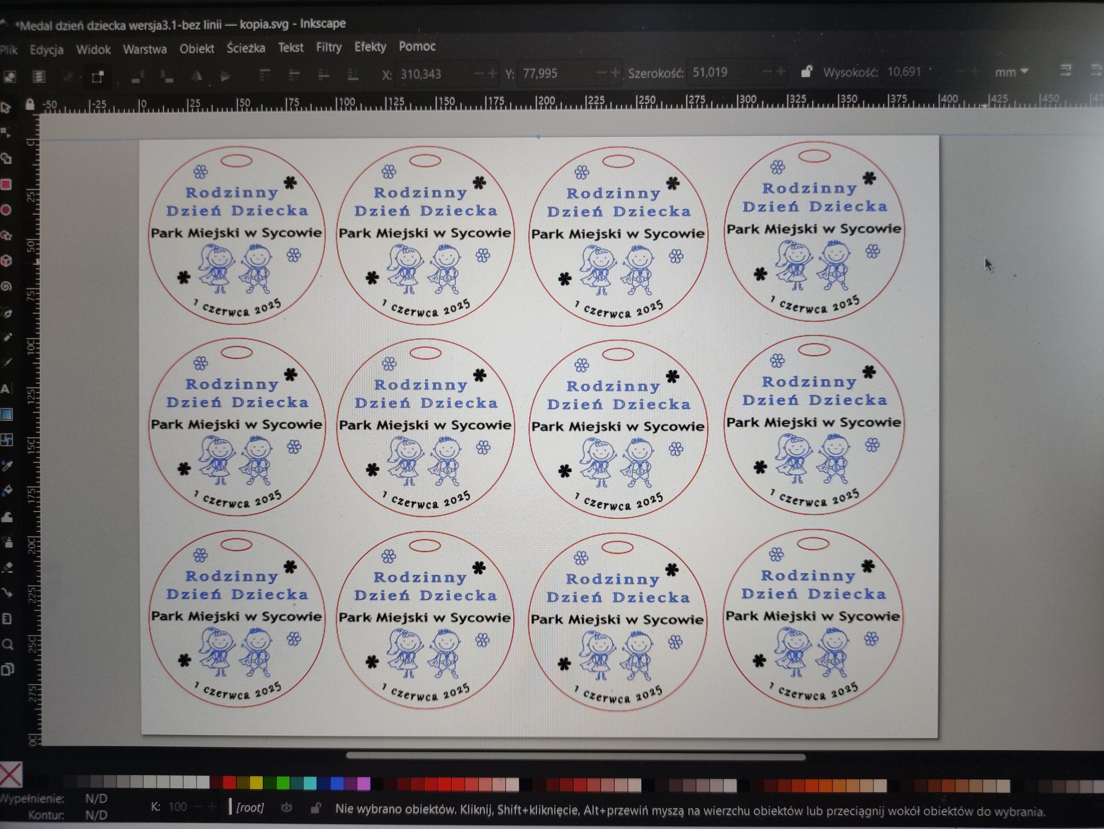Open the Obiekt menu
Image resolution: width=1104 pixels, height=829 pixels.
197,48
